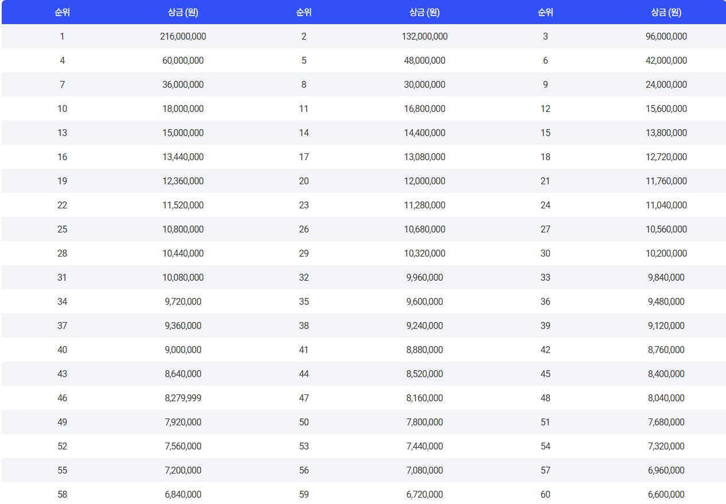Image resolution: width=726 pixels, height=504 pixels.
Task: Select the 8,040,000 prize value
Action: point(666,398)
